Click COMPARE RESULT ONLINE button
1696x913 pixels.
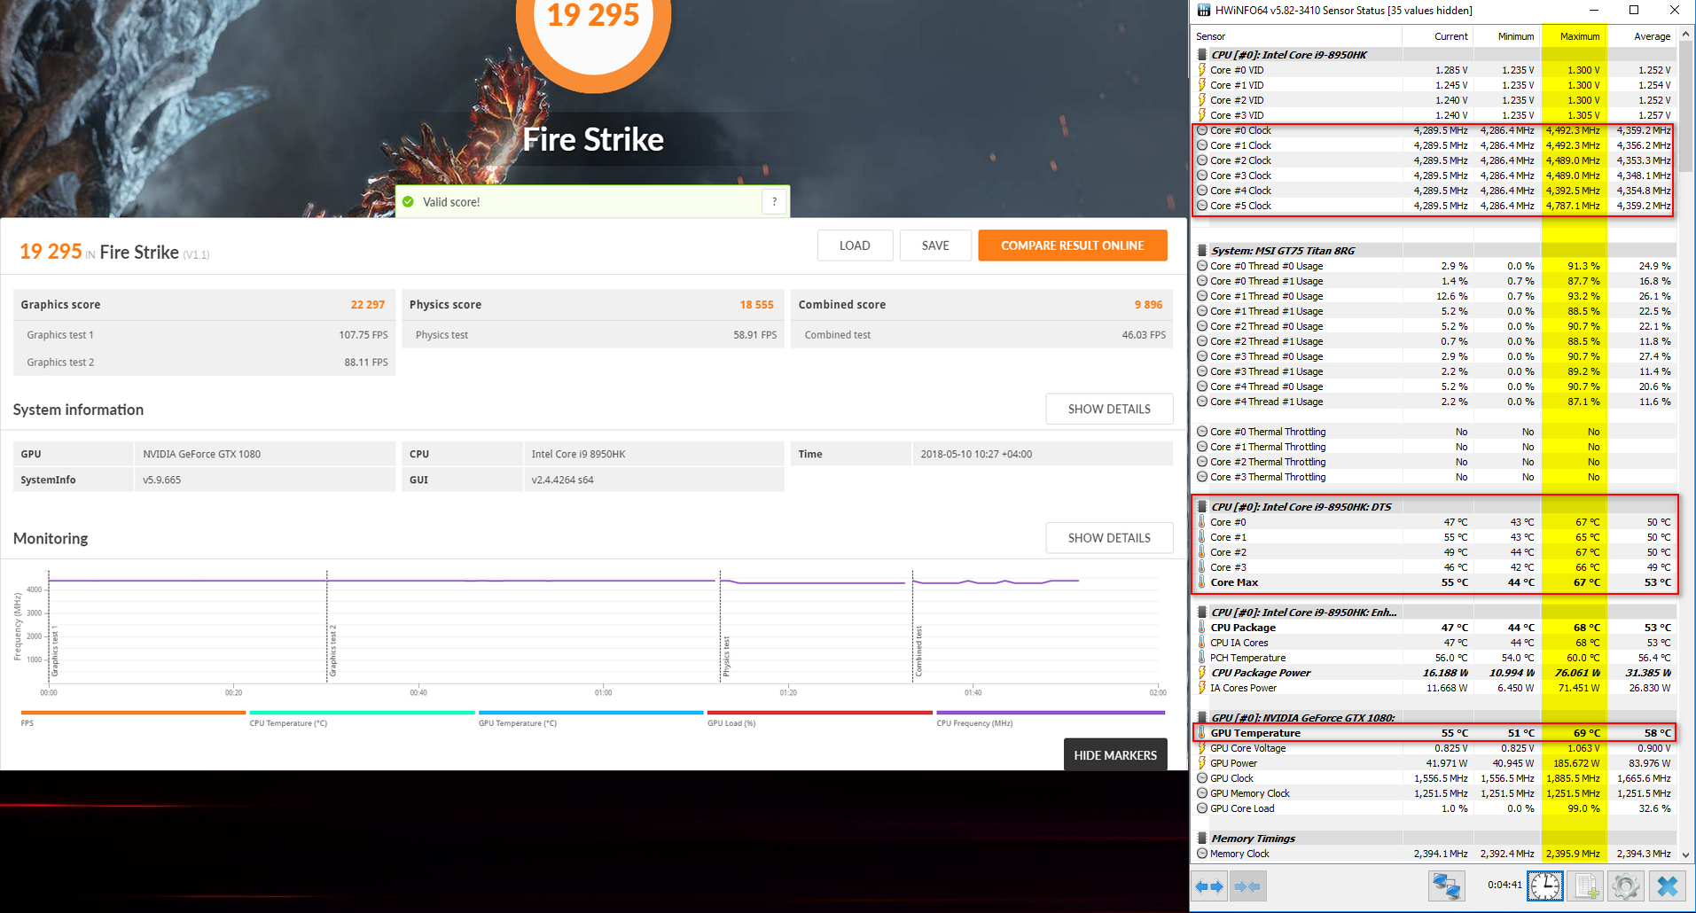1073,246
